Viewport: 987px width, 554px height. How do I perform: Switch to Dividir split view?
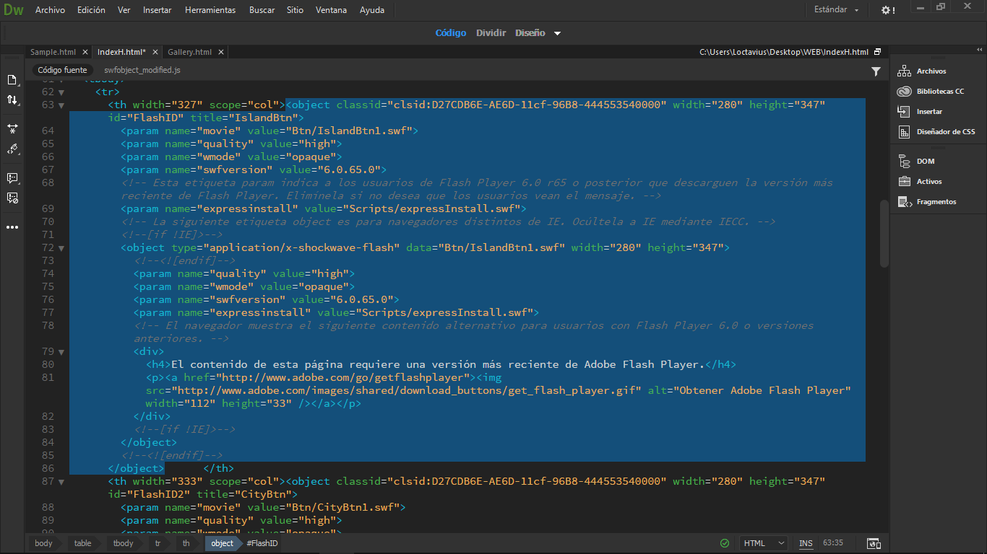coord(491,32)
